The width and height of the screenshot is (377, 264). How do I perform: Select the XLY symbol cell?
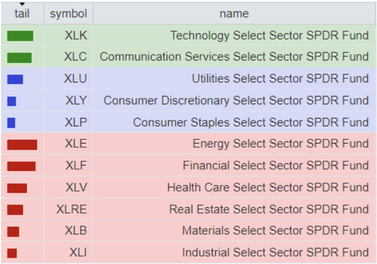(76, 101)
